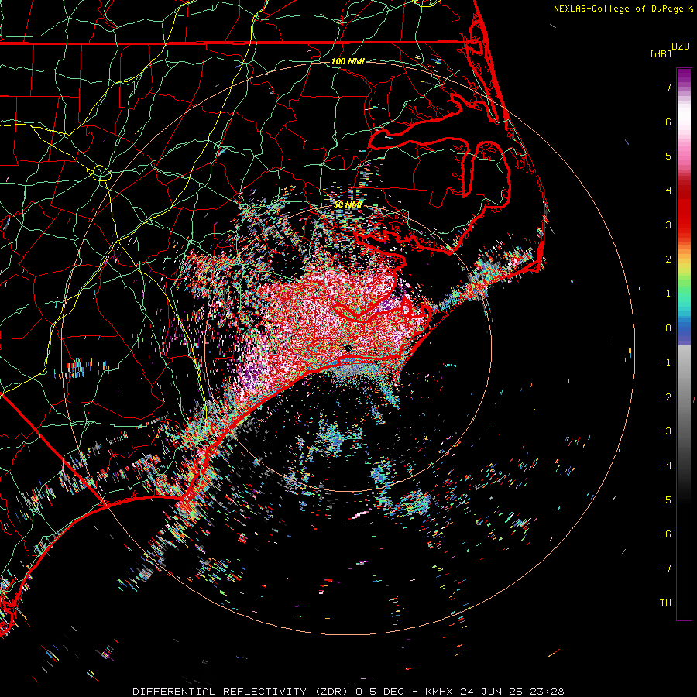Click the 1 value on the color scale
Screen dimensions: 697x697
click(x=668, y=294)
